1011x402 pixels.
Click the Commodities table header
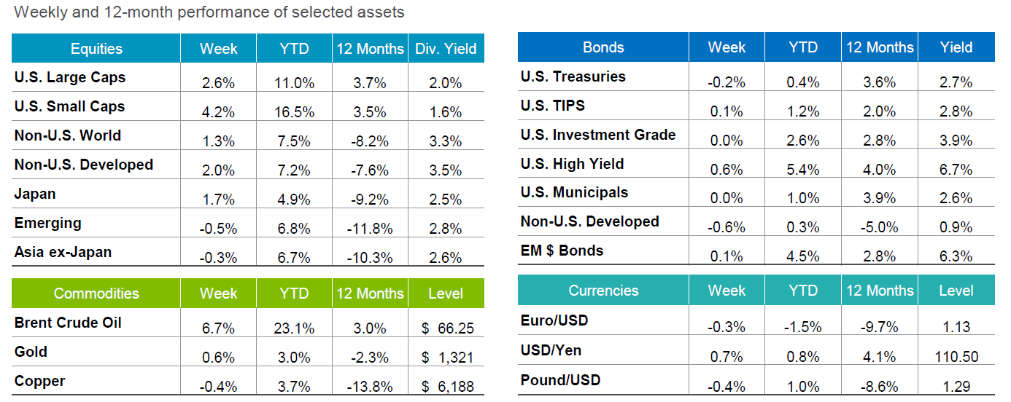coord(96,293)
